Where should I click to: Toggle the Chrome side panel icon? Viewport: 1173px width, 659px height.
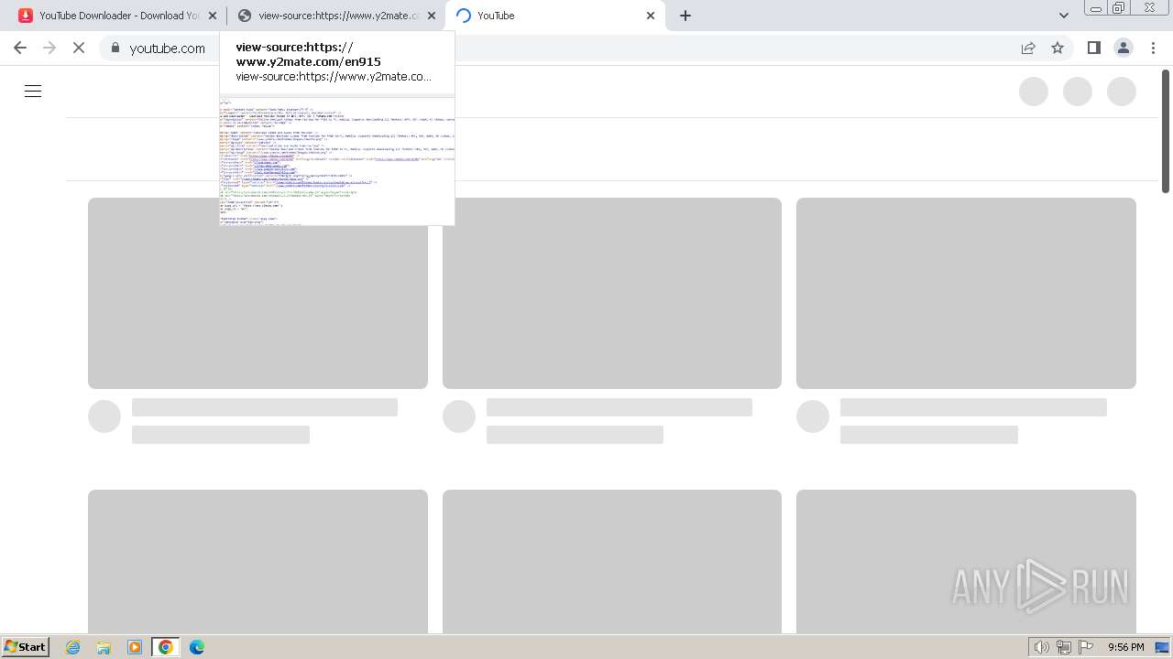click(x=1093, y=48)
